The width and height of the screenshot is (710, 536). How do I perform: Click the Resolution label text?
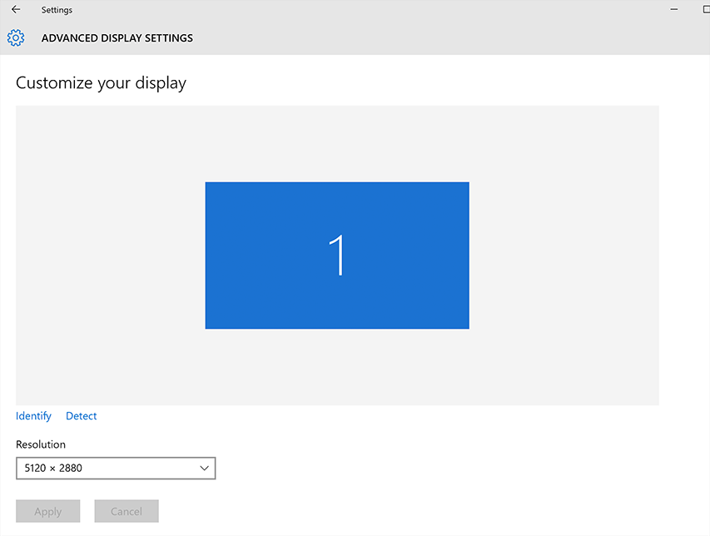tap(41, 444)
